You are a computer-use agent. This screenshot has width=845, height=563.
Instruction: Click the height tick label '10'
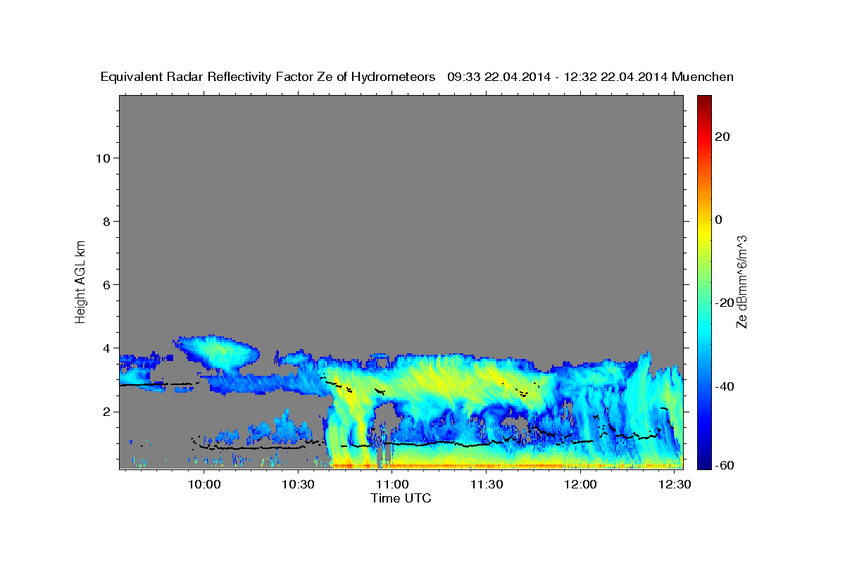(x=103, y=158)
